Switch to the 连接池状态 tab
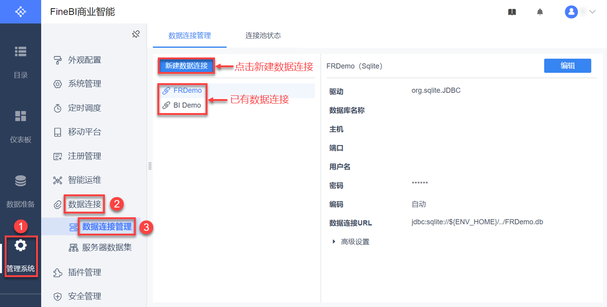This screenshot has height=307, width=607. [263, 36]
